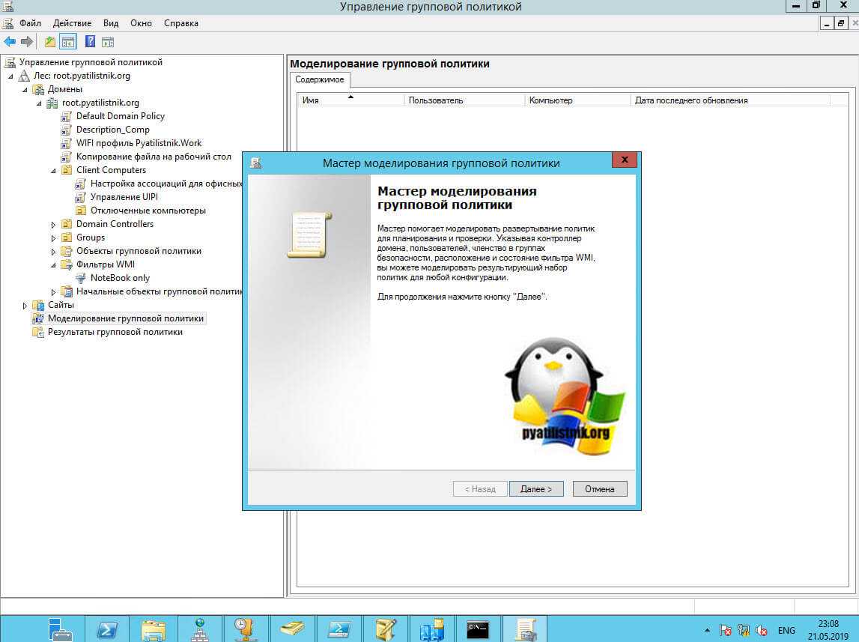Click the show/hide action pane toolbar icon
This screenshot has height=642, width=859.
108,42
